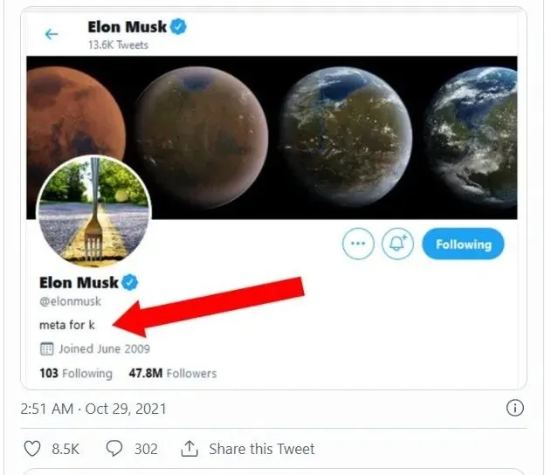Click the 8.5K likes count
551x475 pixels.
coord(65,449)
